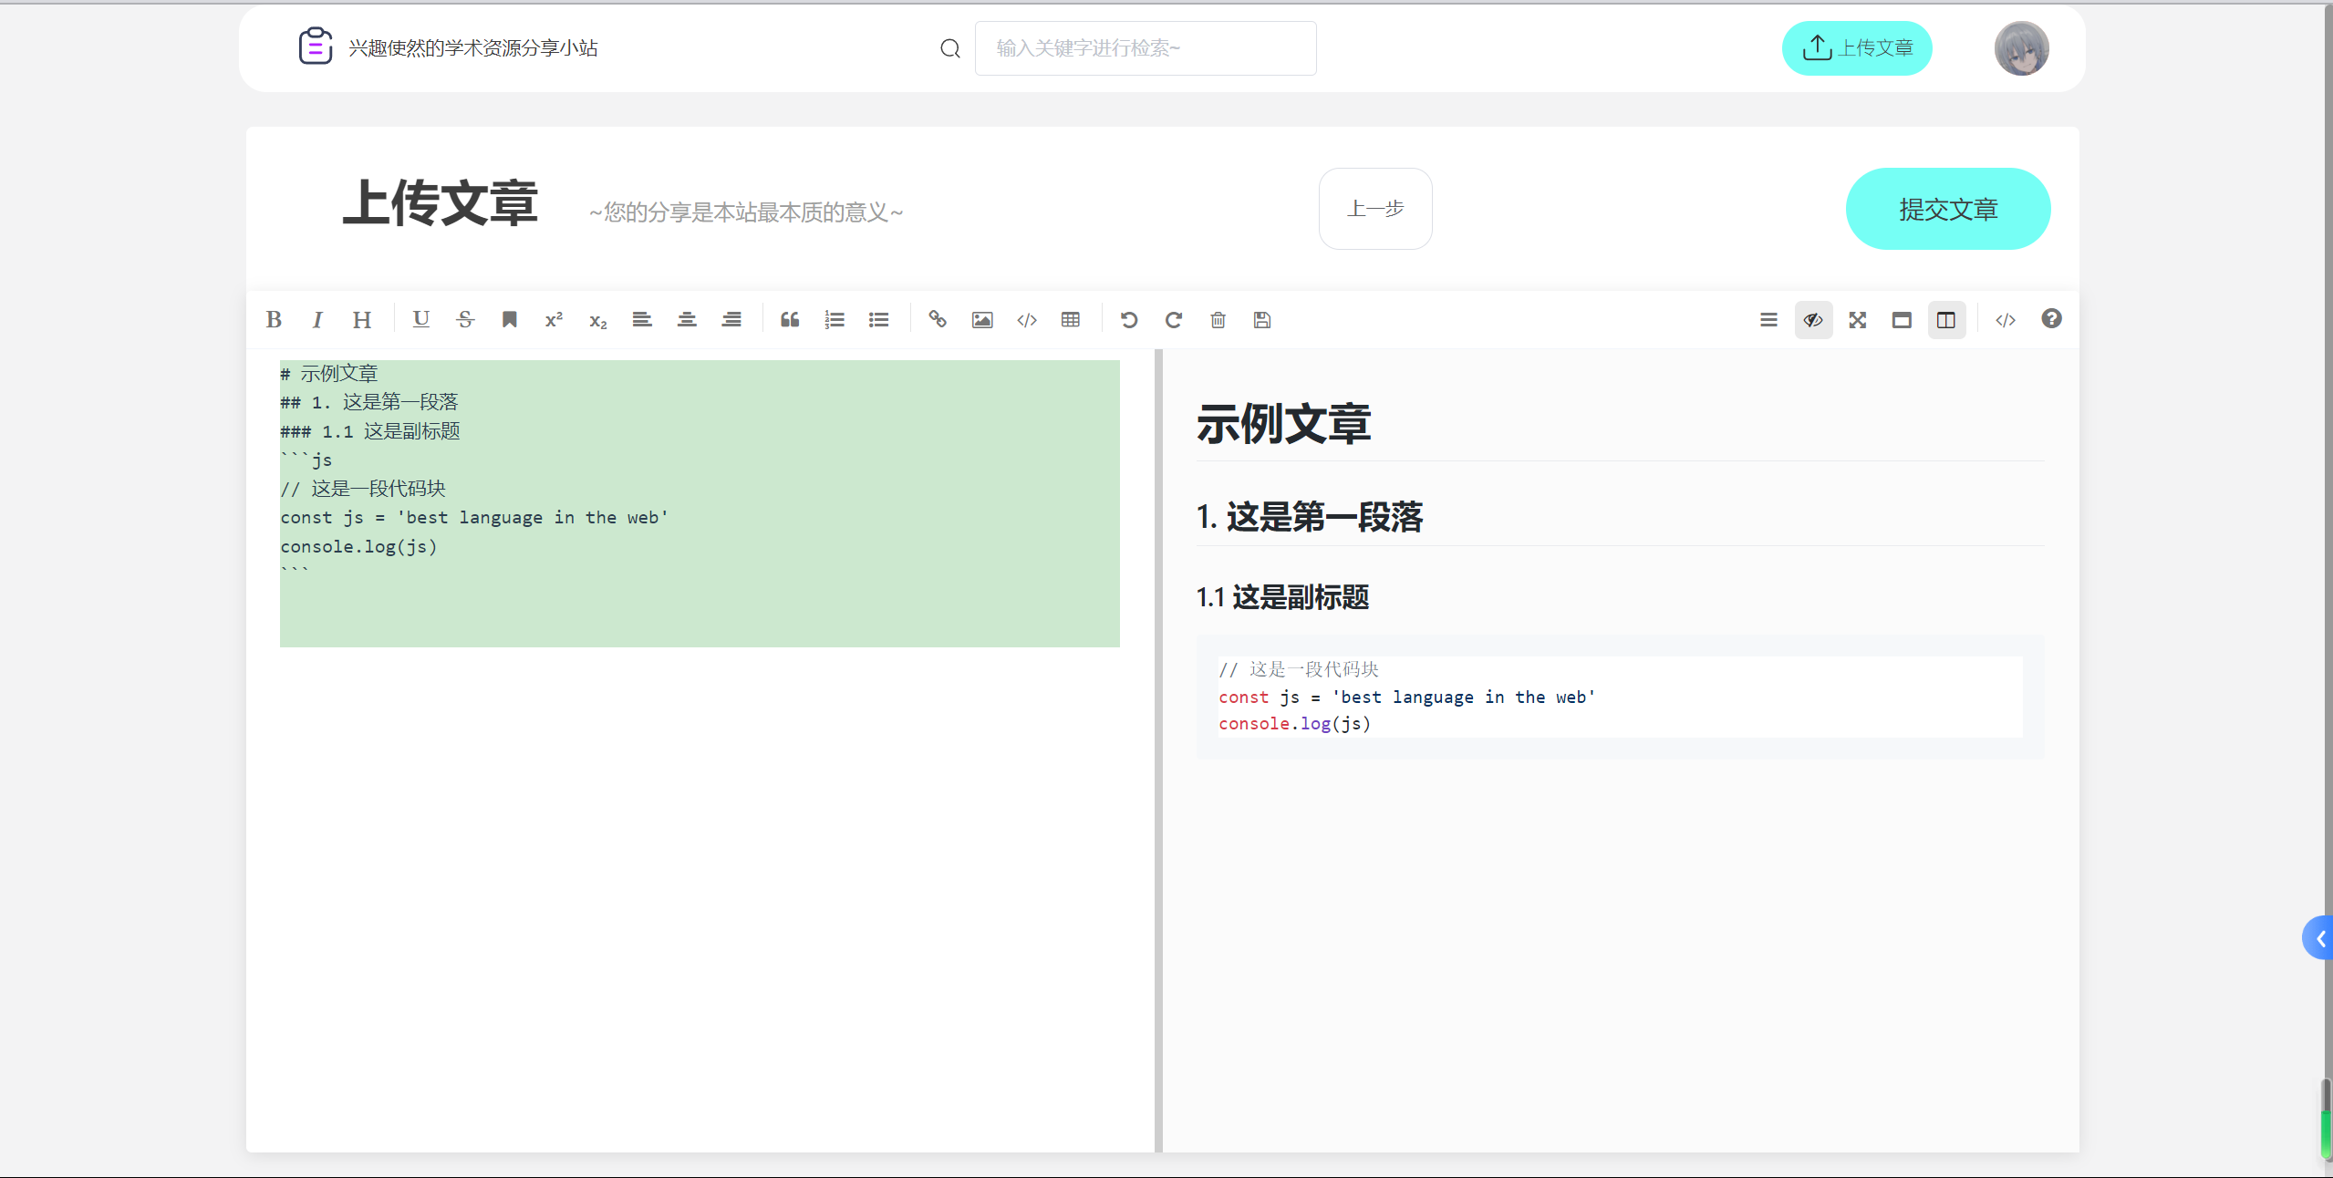Undo the last edit

coord(1129,320)
